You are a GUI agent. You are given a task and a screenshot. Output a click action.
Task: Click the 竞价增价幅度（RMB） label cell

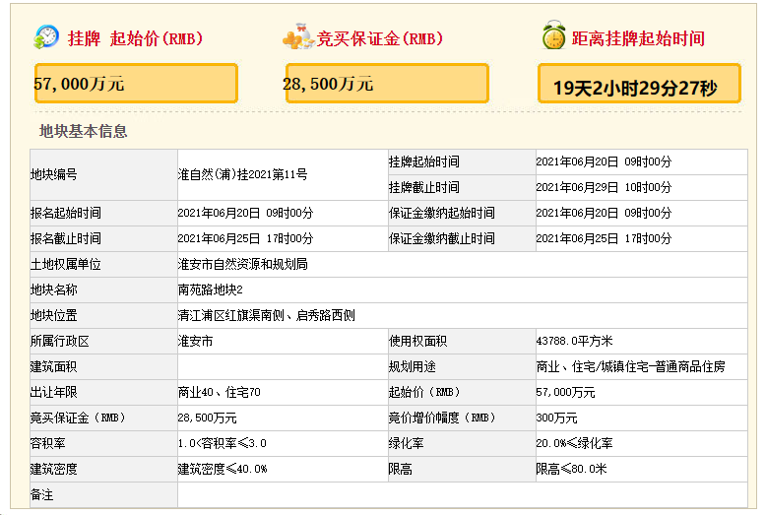point(462,418)
